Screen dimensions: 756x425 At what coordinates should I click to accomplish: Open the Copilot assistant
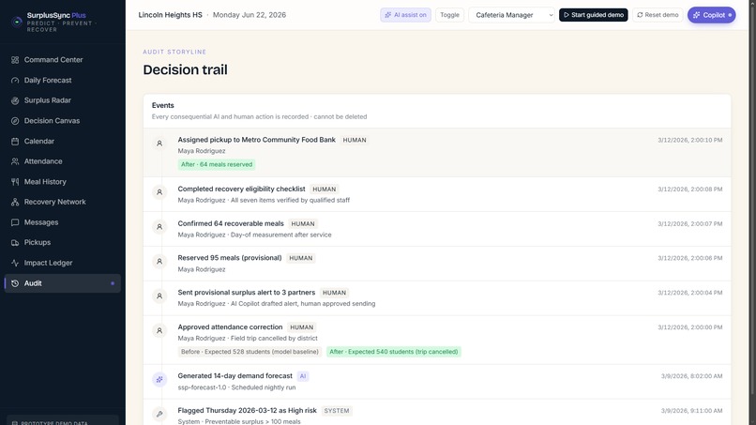coord(711,15)
